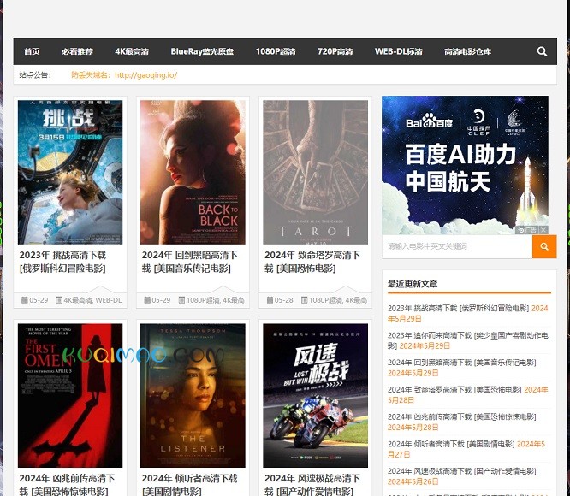Open title link 2024年 凶兆前传高清下载

click(x=67, y=485)
